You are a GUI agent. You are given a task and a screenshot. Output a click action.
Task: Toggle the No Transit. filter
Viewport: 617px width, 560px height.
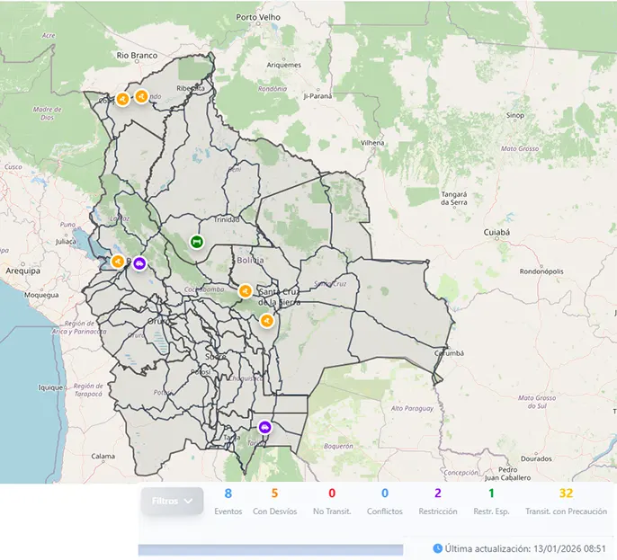[331, 502]
